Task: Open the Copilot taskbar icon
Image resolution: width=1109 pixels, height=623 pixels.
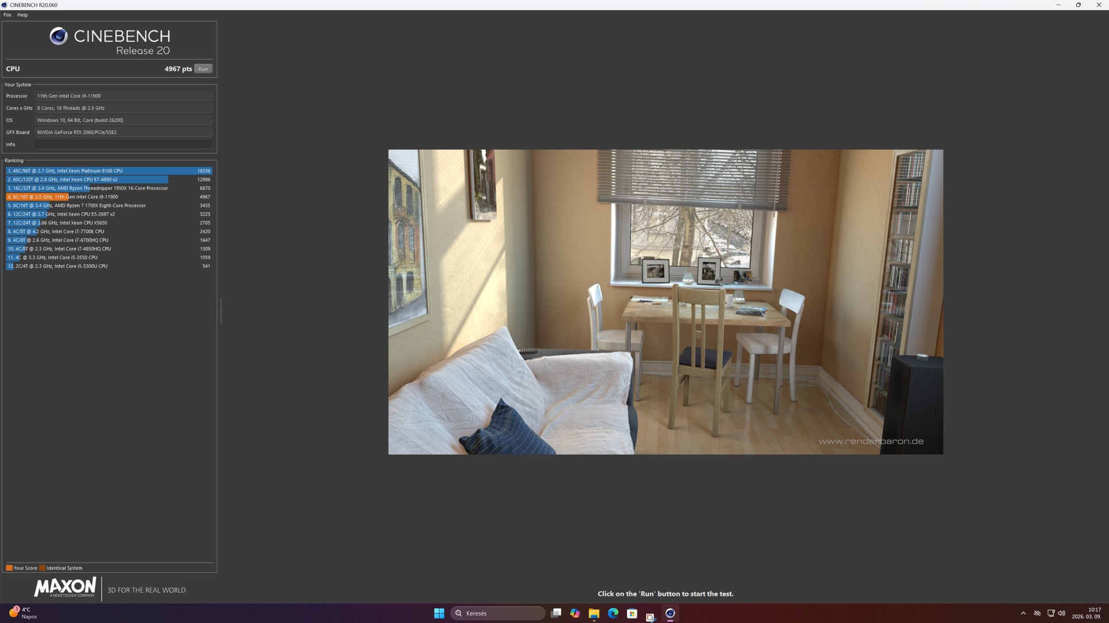Action: (575, 613)
